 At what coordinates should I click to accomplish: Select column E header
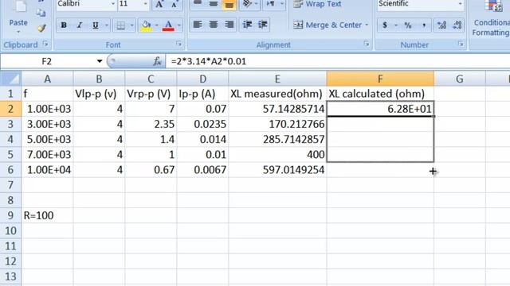pyautogui.click(x=277, y=79)
